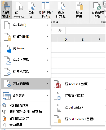The image size is (106, 130).
Task: Click the 從線上服務 cloud icon
Action: (8, 60)
